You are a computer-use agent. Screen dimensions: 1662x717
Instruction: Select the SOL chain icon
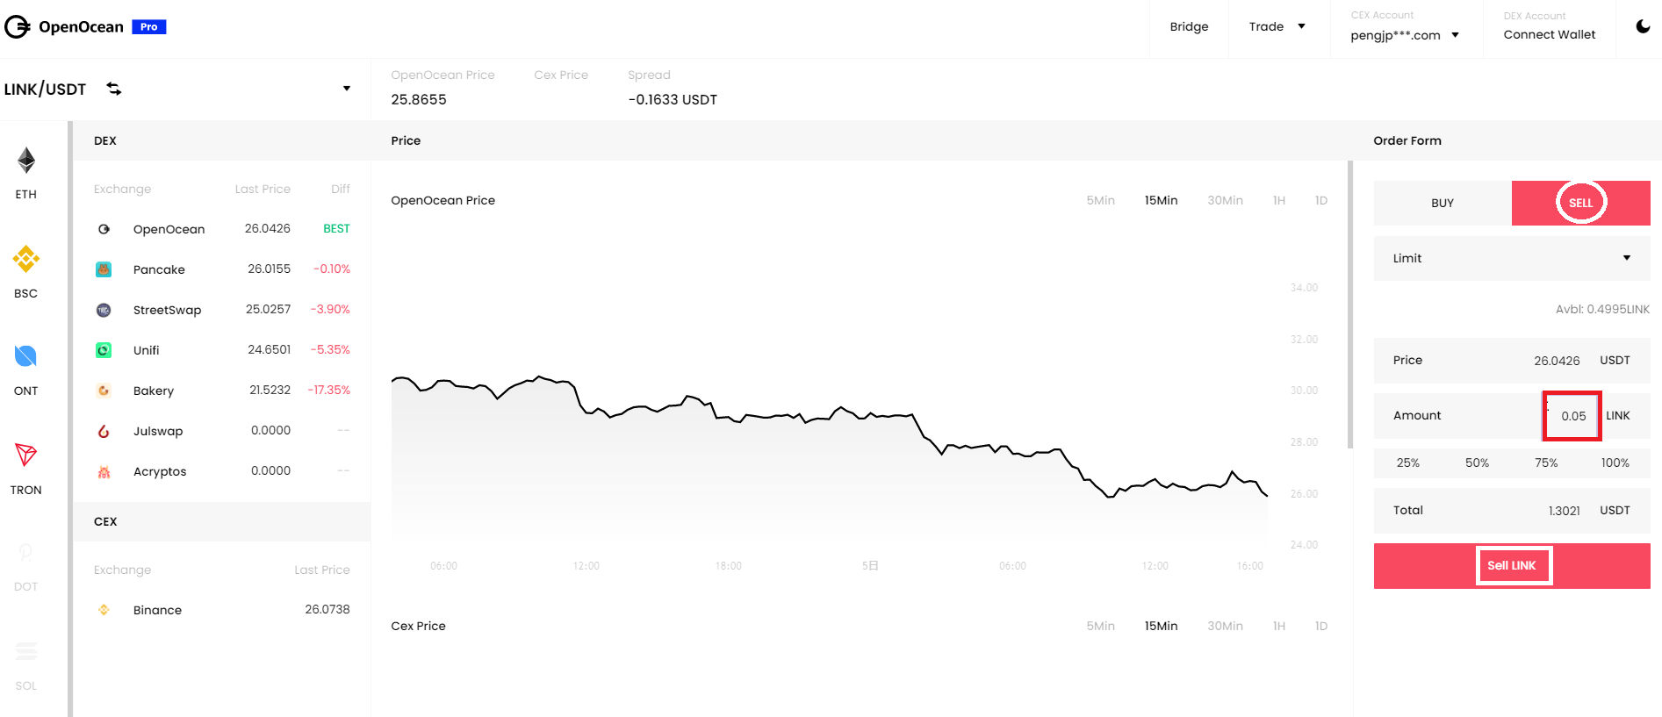point(26,651)
